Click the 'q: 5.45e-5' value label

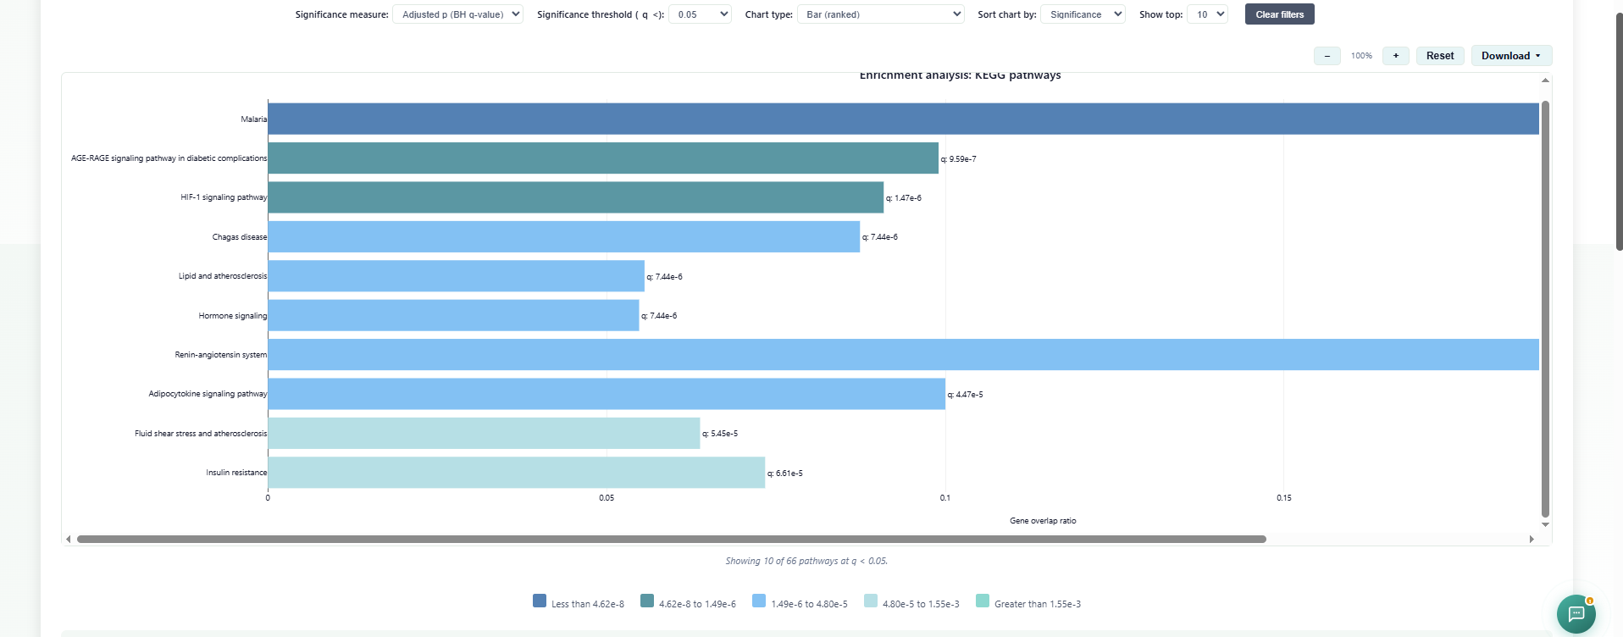pos(720,434)
